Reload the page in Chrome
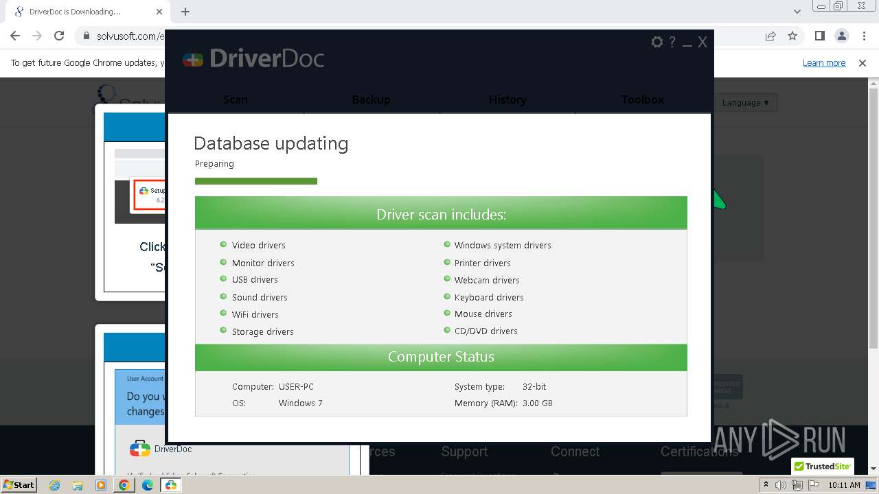879x494 pixels. click(x=59, y=36)
